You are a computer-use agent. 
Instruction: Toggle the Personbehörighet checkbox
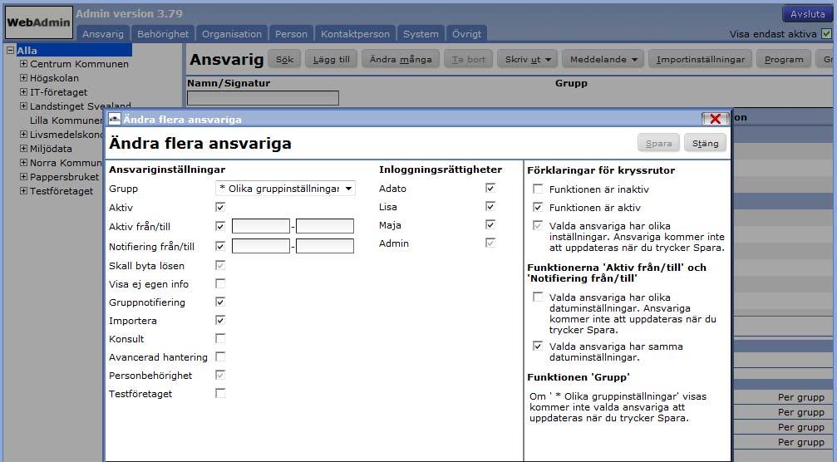tap(220, 375)
